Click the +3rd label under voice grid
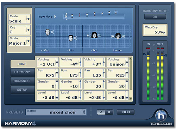 (x=94, y=50)
